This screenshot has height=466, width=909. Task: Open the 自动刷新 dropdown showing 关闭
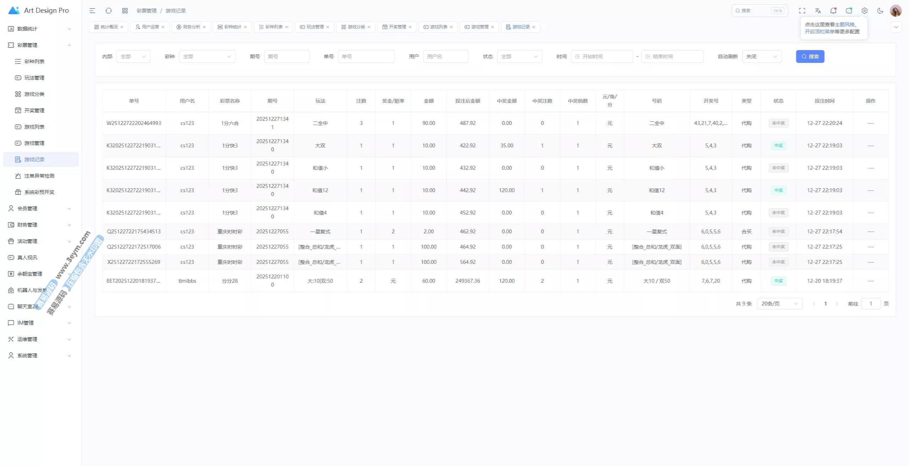762,56
